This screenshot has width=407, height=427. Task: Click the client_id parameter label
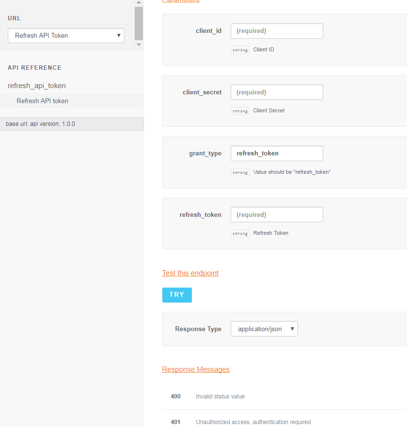click(x=208, y=31)
